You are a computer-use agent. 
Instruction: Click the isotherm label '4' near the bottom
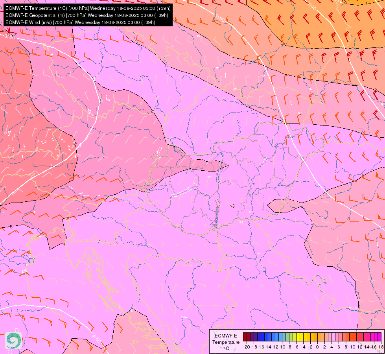click(x=113, y=324)
